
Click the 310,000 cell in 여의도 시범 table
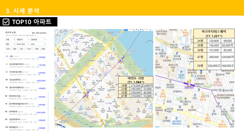136,96
